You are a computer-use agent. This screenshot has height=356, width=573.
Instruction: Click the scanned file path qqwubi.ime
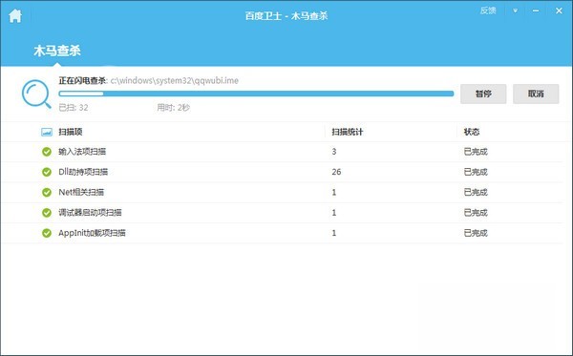pos(175,81)
